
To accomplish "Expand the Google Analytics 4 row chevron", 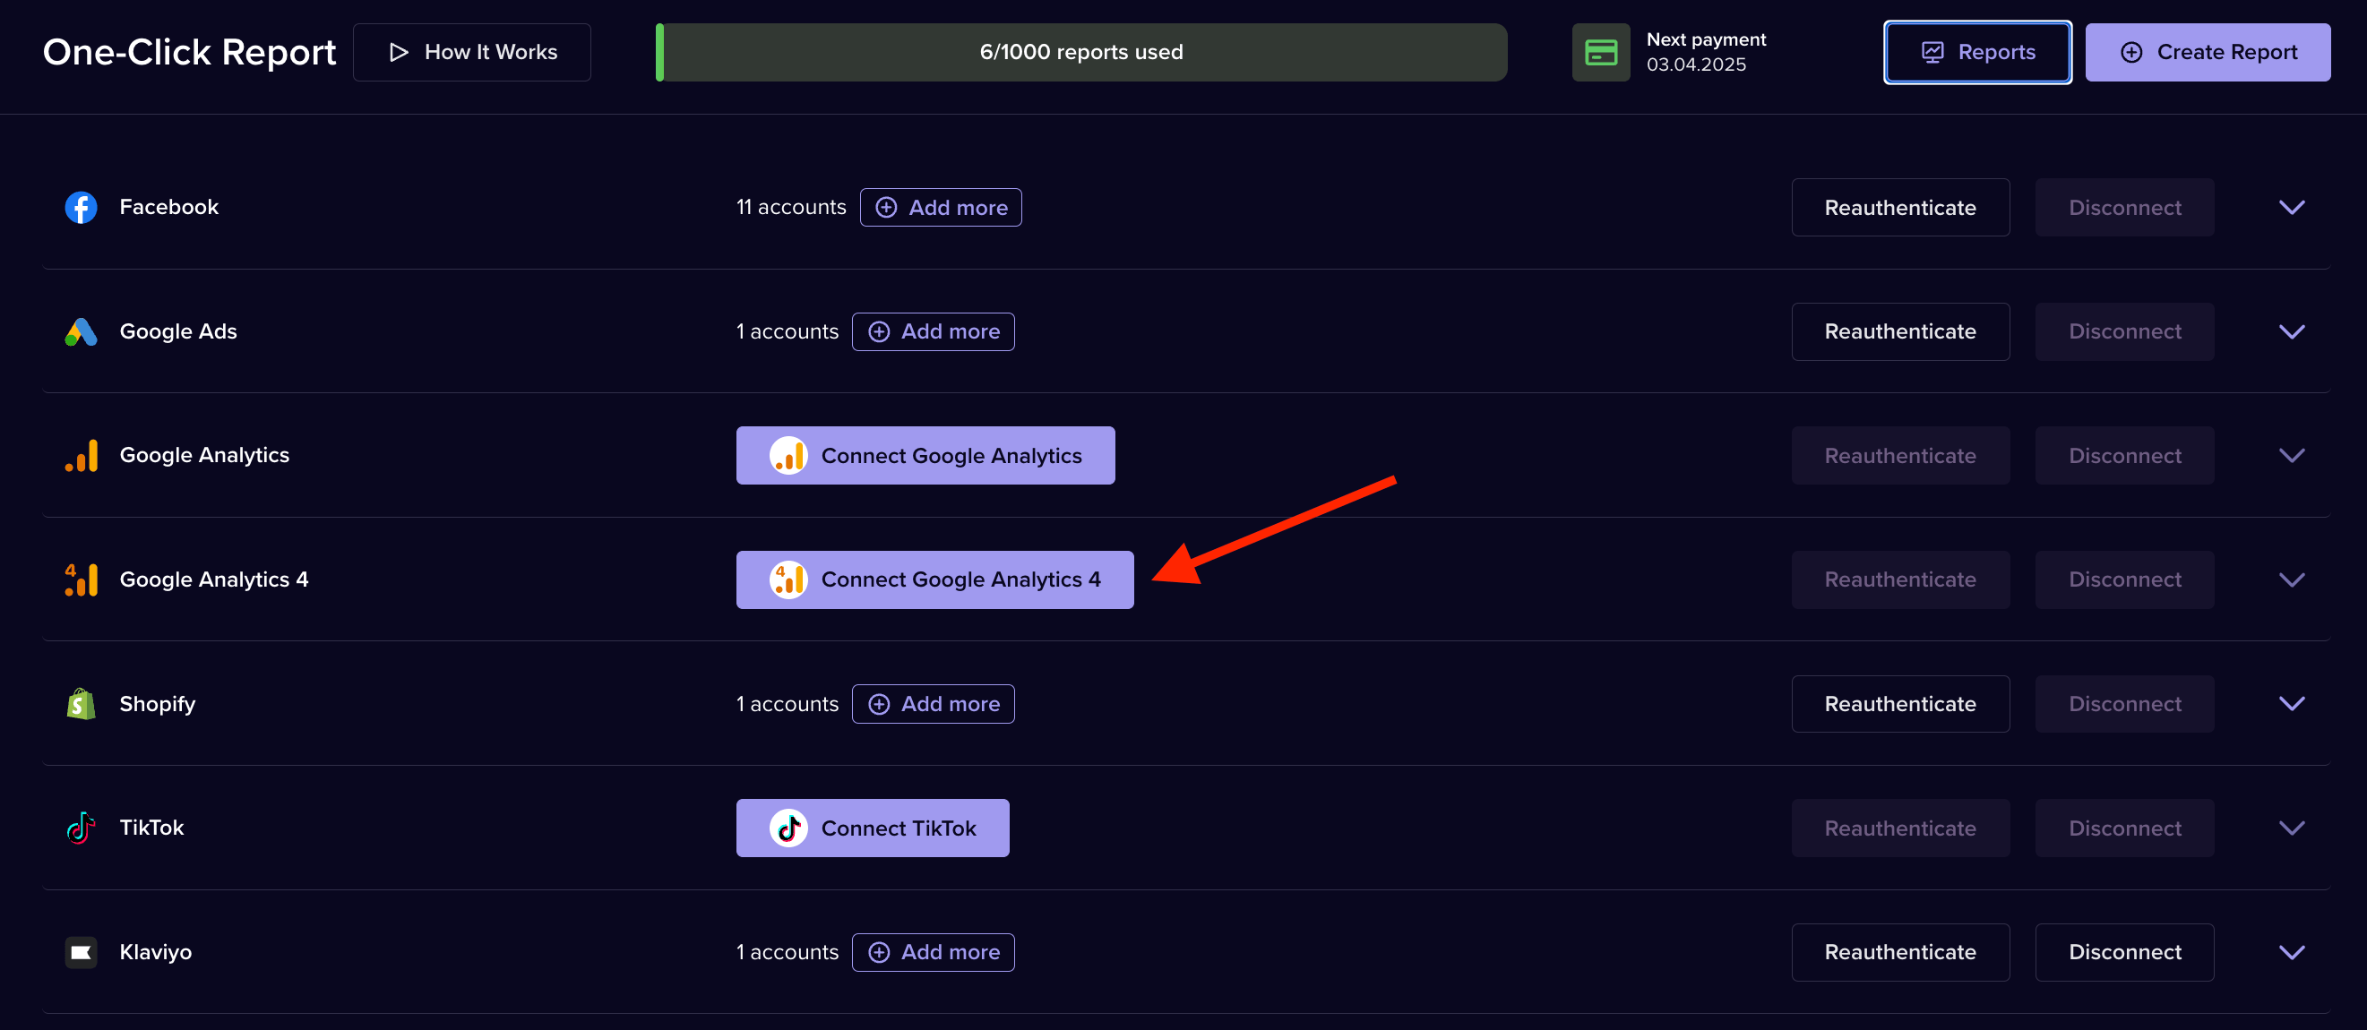I will click(x=2292, y=579).
